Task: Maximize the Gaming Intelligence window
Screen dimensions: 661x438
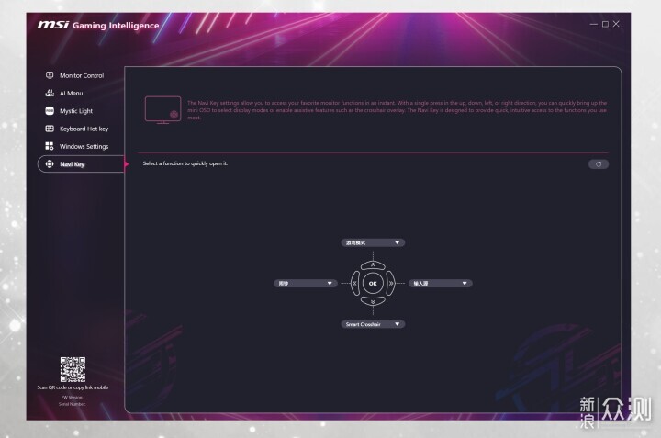Action: tap(605, 24)
